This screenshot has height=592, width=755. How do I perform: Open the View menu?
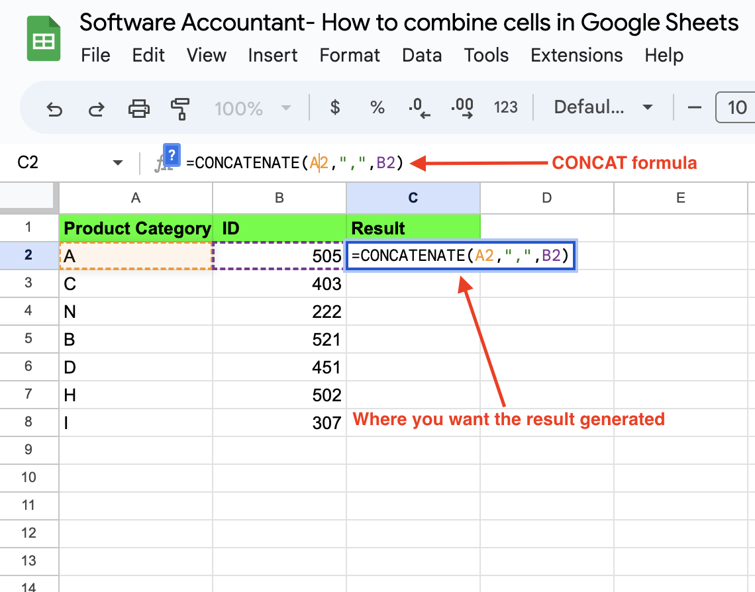click(206, 56)
